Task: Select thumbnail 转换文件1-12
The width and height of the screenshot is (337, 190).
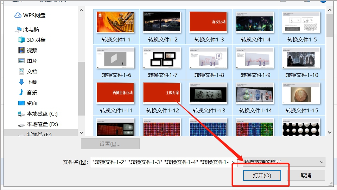Action: pyautogui.click(x=163, y=98)
